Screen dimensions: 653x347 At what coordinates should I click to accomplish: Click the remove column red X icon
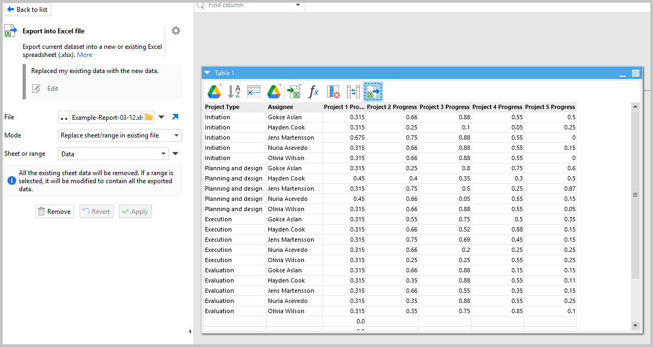333,91
